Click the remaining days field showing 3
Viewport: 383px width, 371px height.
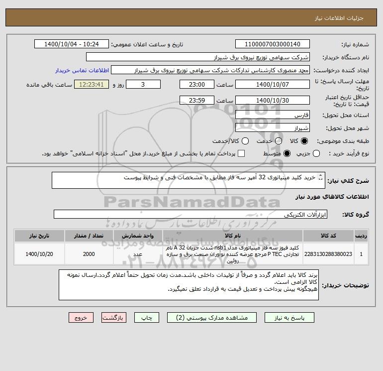(143, 85)
